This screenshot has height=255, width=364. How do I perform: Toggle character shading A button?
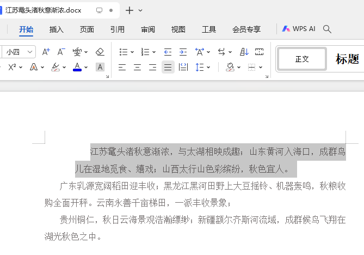pos(100,67)
